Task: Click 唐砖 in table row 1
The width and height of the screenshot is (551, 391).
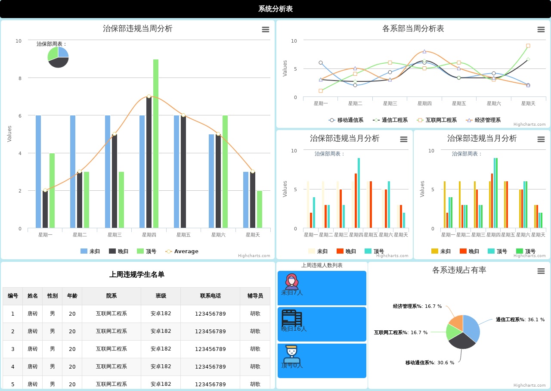Action: tap(33, 314)
